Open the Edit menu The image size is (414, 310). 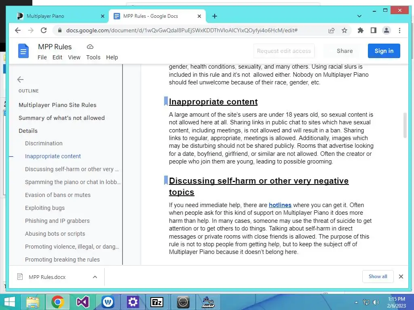(57, 57)
